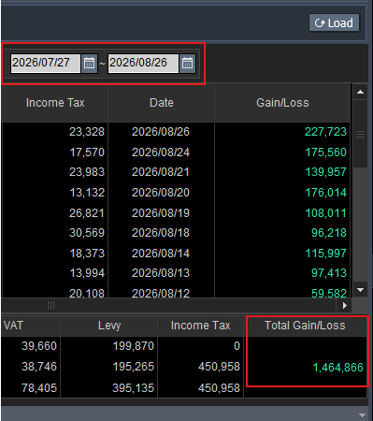Click the VAT header in the summary table
The image size is (373, 421).
click(13, 326)
